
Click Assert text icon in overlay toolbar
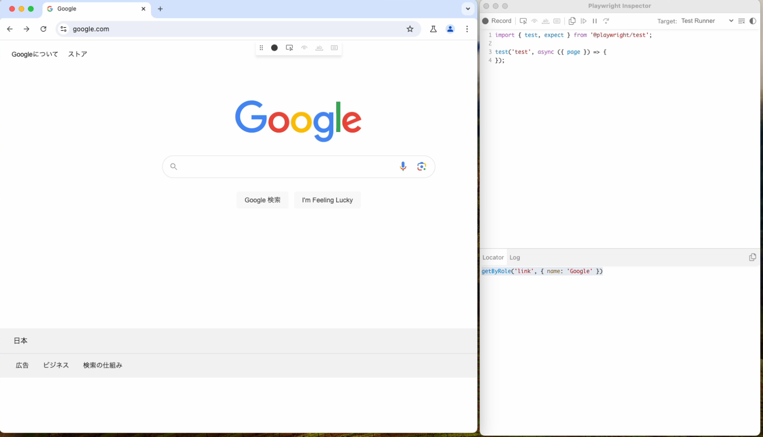pos(319,47)
